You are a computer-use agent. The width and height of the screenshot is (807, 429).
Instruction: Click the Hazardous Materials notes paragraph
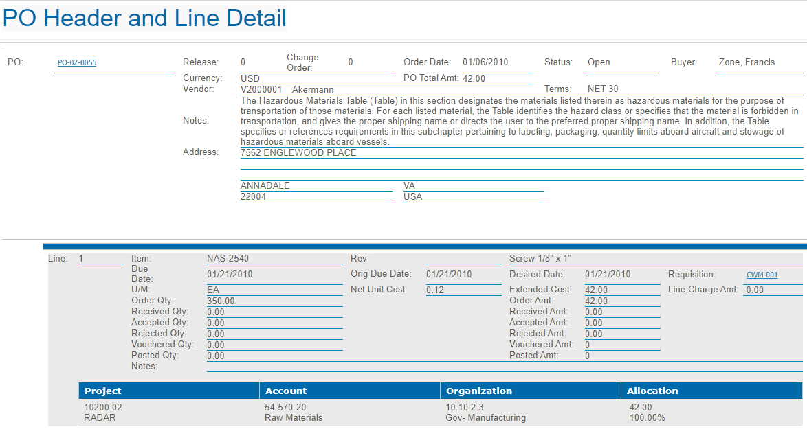point(519,121)
